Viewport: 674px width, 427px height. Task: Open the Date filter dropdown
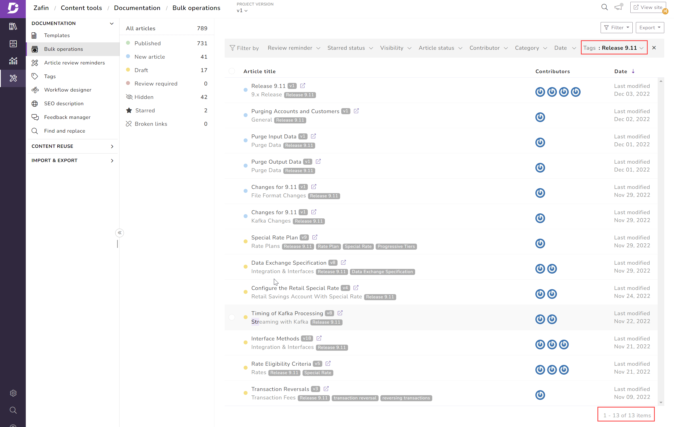pyautogui.click(x=565, y=48)
